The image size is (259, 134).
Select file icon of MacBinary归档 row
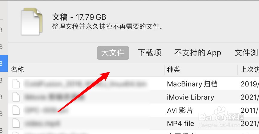tap(16, 84)
